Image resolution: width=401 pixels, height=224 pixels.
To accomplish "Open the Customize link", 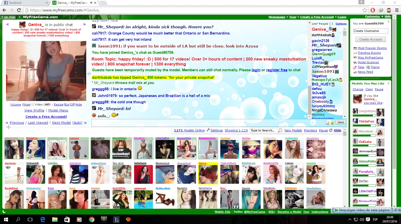I will (x=372, y=16).
